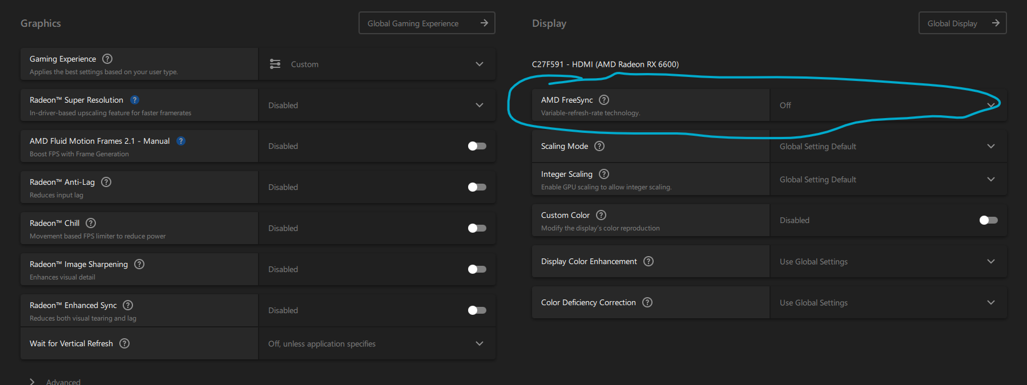Click the Graphics section heading
The image size is (1027, 385).
[x=41, y=23]
